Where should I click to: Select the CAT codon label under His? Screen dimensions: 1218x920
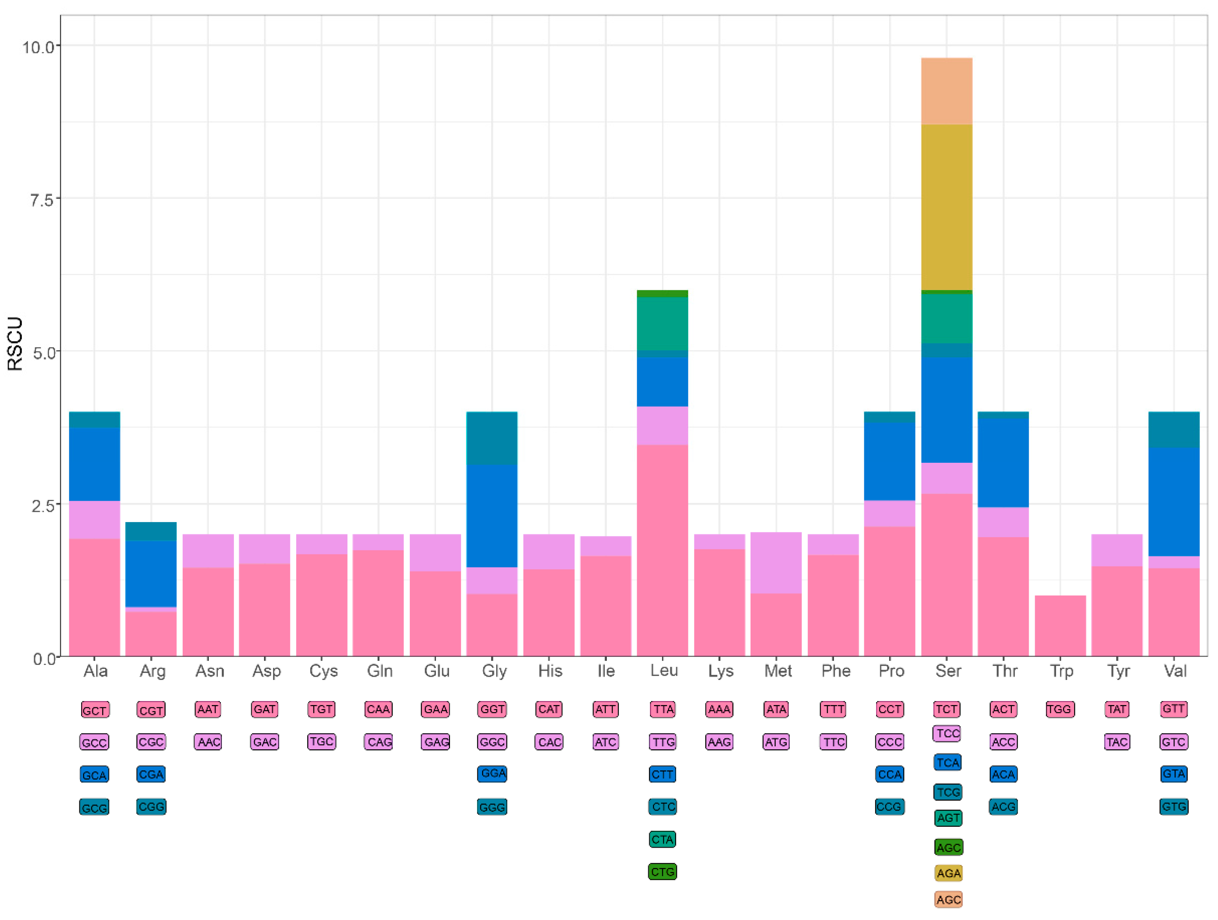tap(549, 709)
